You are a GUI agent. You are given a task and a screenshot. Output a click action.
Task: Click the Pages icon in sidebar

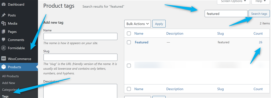pyautogui.click(x=3, y=32)
